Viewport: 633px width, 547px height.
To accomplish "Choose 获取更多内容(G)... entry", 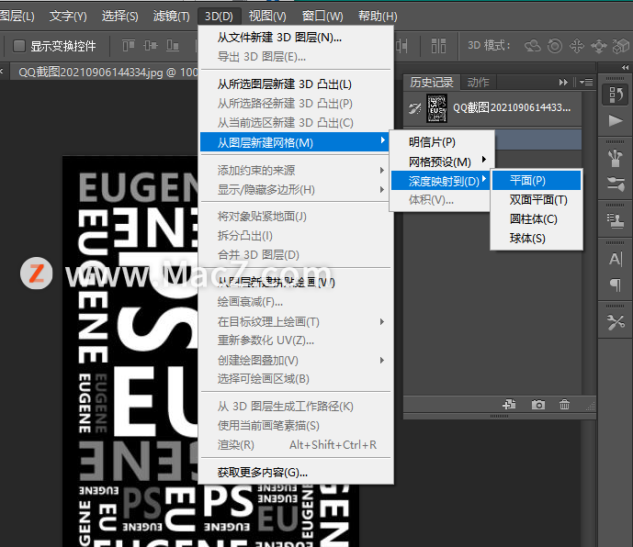I will (x=297, y=472).
